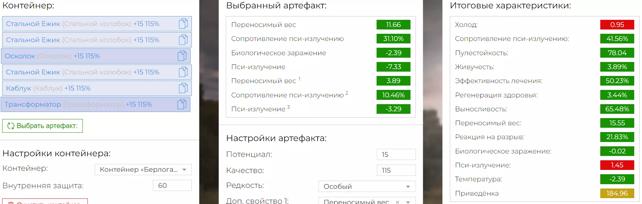Open the Доп. свойство 1 dropdown arrow

(408, 202)
